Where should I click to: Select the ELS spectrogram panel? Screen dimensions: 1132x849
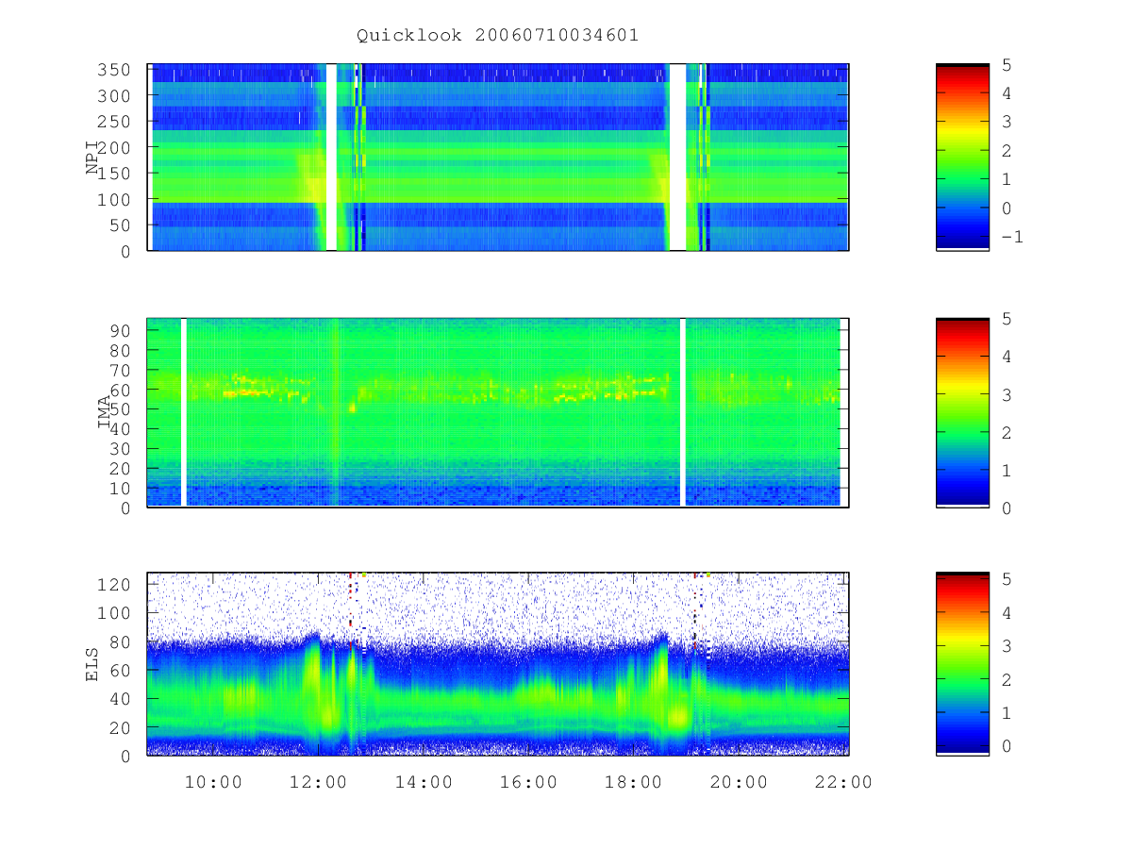point(498,664)
